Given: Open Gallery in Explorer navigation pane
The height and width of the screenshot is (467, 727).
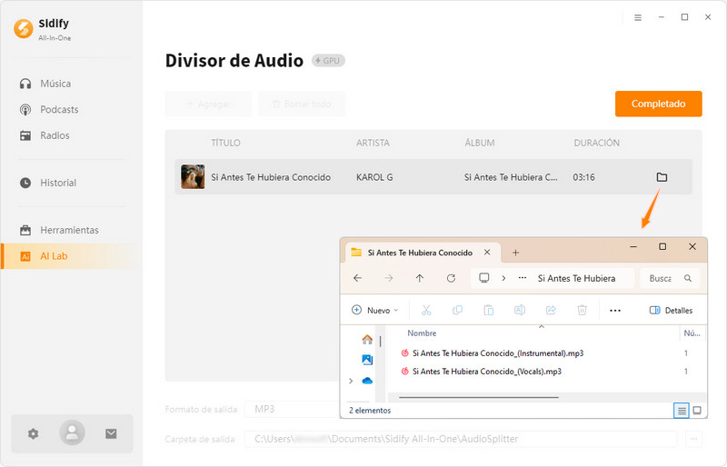Looking at the screenshot, I should point(367,360).
